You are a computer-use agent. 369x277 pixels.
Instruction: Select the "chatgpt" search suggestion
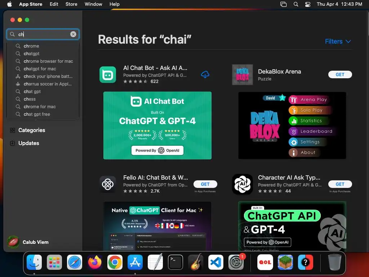point(43,53)
